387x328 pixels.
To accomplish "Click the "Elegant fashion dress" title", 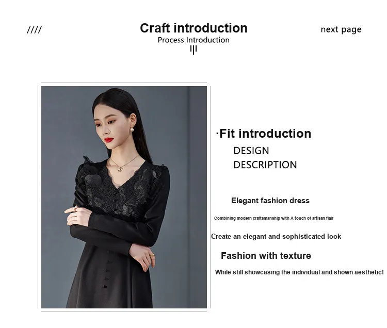I will click(270, 201).
